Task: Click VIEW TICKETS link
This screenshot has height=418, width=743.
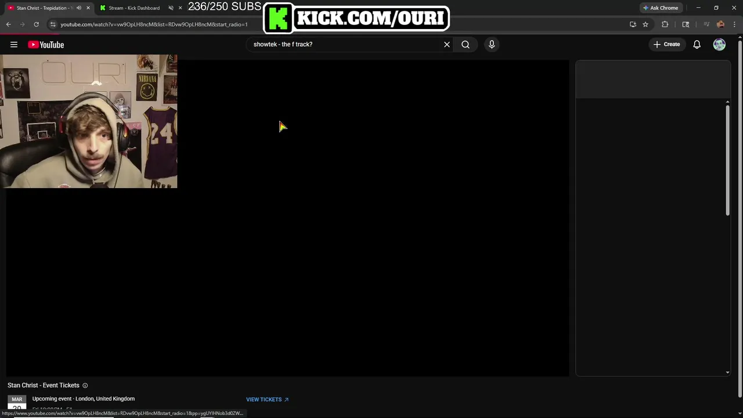Action: pyautogui.click(x=267, y=399)
